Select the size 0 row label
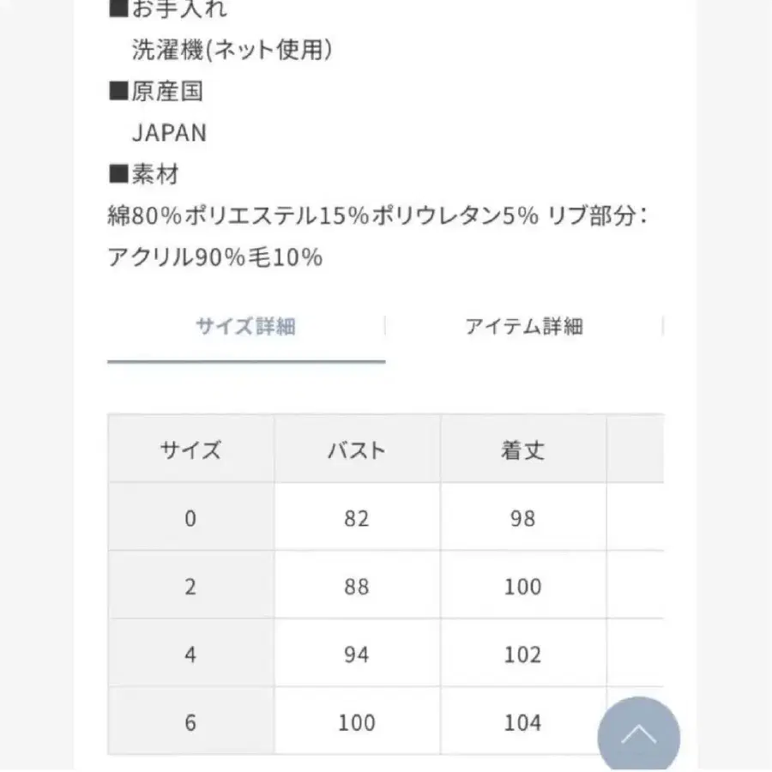The width and height of the screenshot is (772, 772). (190, 518)
